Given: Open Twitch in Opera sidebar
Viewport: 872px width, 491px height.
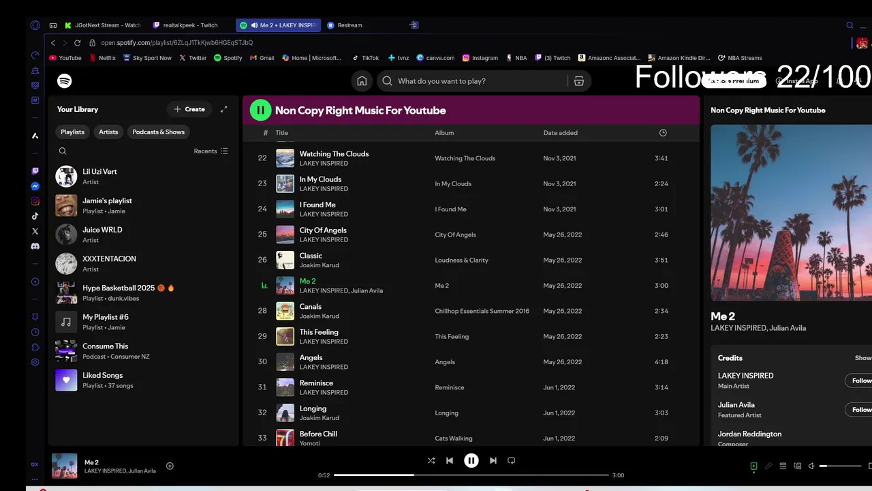Looking at the screenshot, I should coord(35,171).
